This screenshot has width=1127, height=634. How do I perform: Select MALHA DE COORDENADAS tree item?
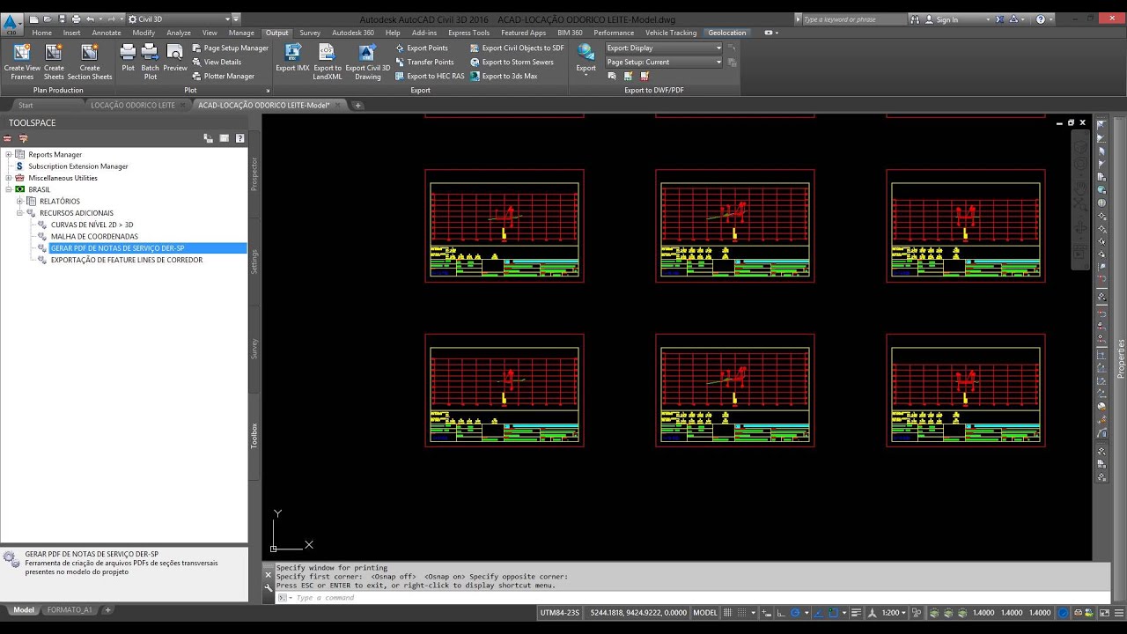coord(94,236)
